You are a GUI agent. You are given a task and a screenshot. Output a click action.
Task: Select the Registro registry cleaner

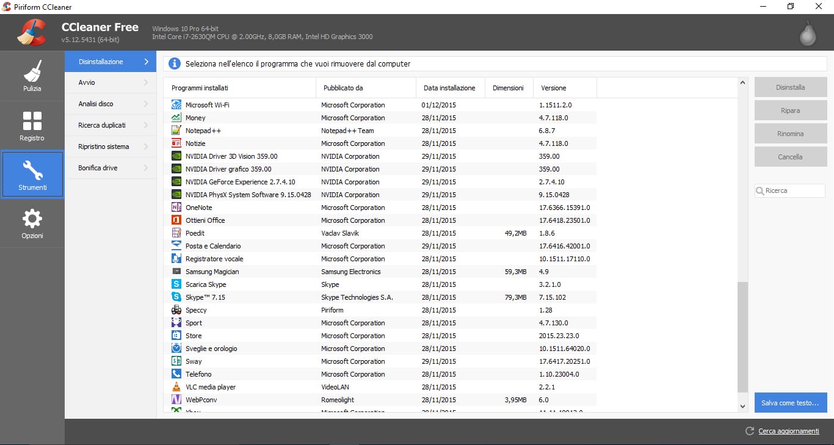coord(32,125)
